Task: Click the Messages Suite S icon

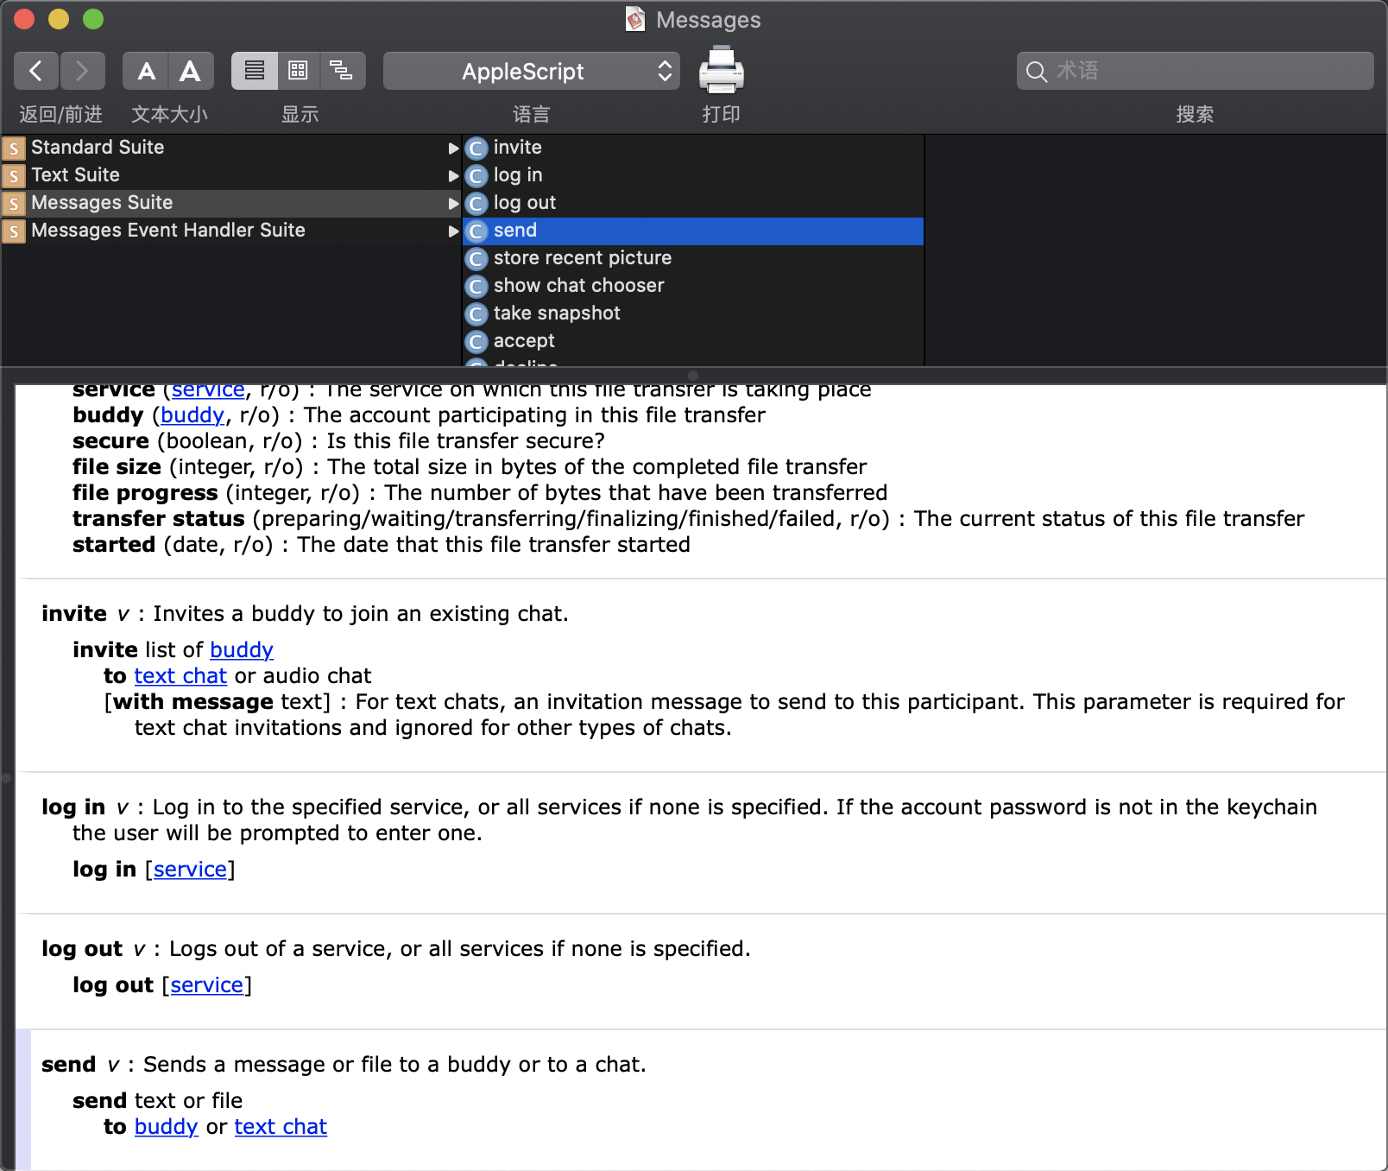Action: [14, 204]
